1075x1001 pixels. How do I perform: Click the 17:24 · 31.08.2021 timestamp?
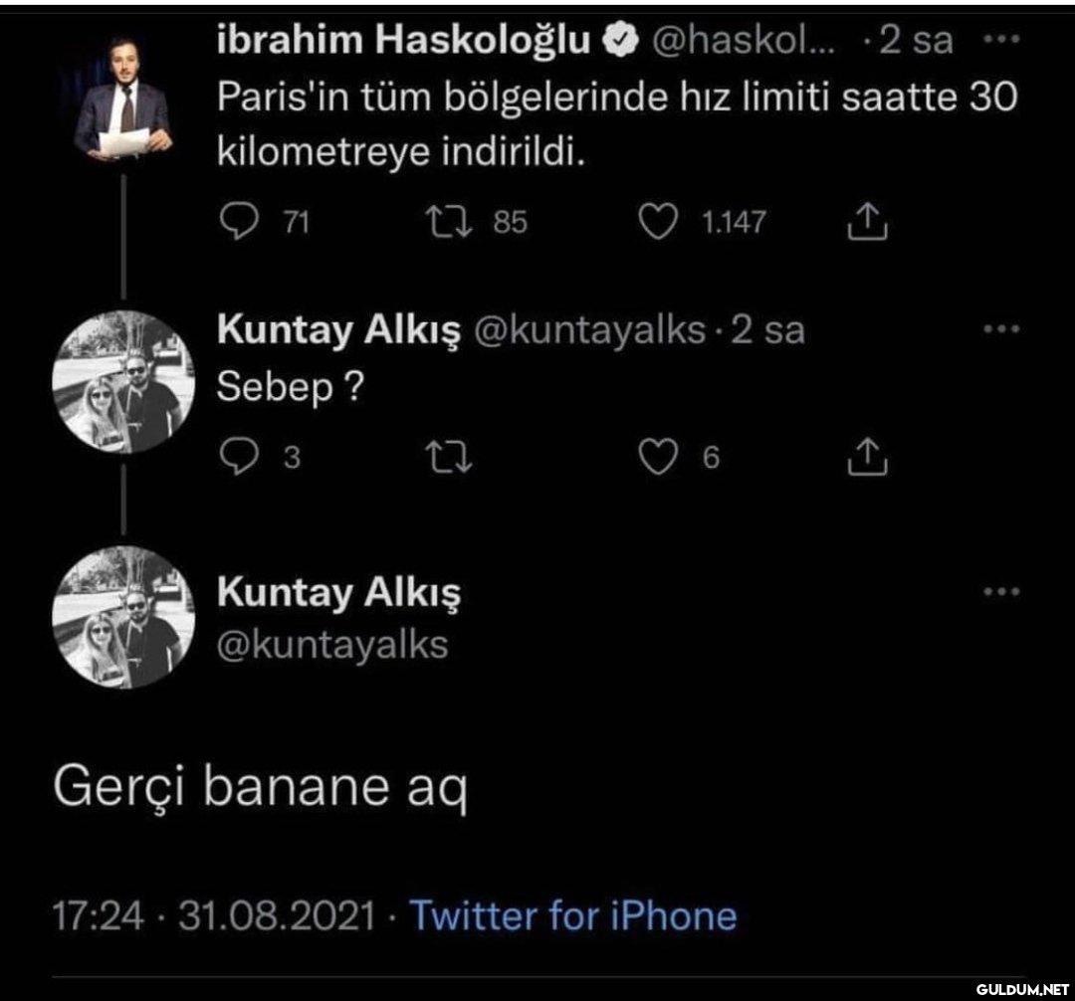point(215,915)
